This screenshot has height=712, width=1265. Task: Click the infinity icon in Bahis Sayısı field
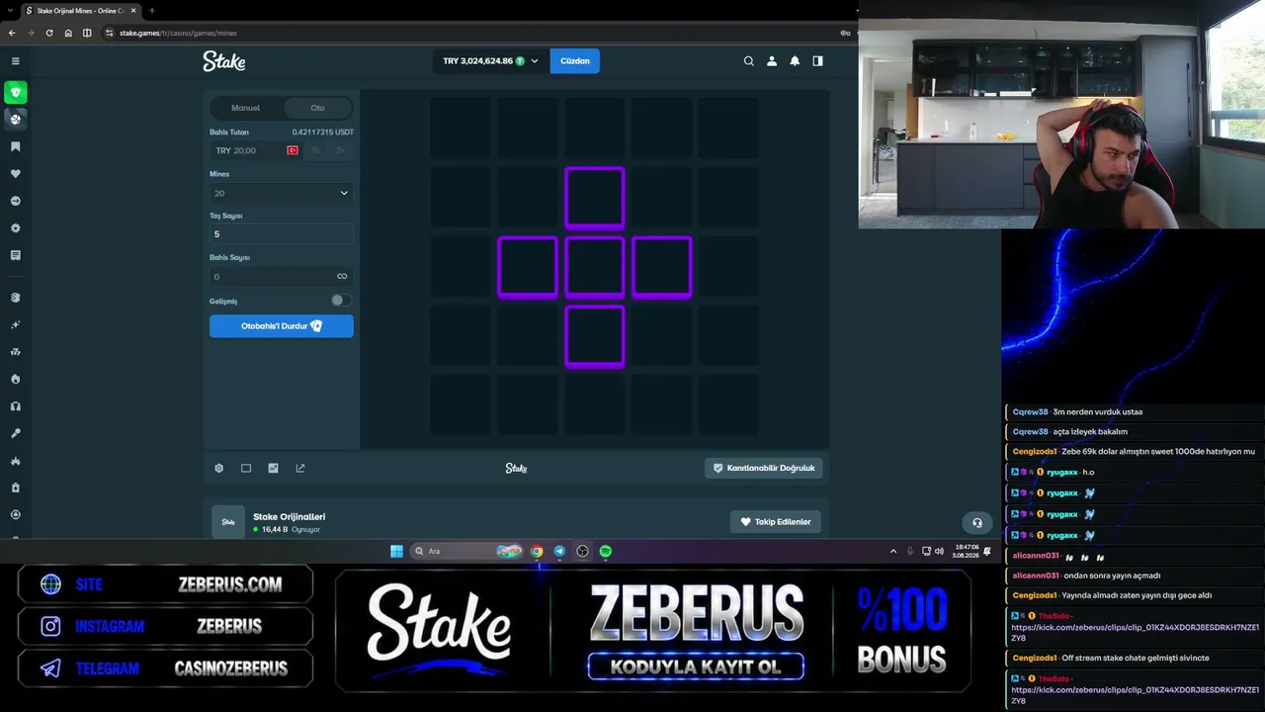[x=342, y=277]
